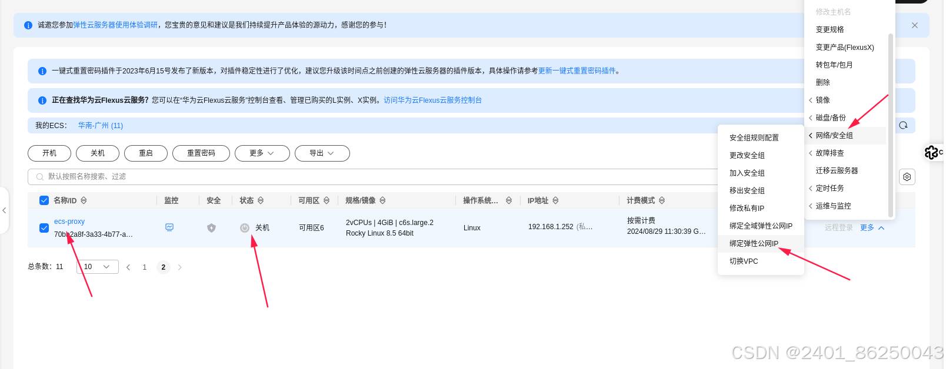Open table column settings gear
Viewport: 946px width, 369px height.
click(907, 177)
